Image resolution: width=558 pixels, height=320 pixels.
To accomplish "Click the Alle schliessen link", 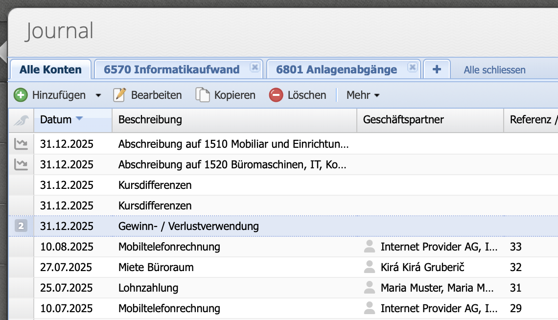I will coord(494,70).
